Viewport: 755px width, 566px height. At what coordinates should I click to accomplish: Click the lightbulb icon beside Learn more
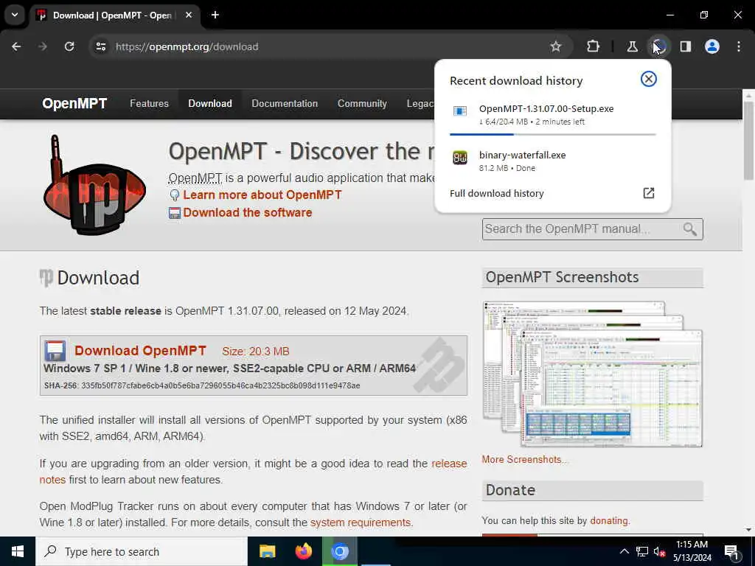(174, 195)
